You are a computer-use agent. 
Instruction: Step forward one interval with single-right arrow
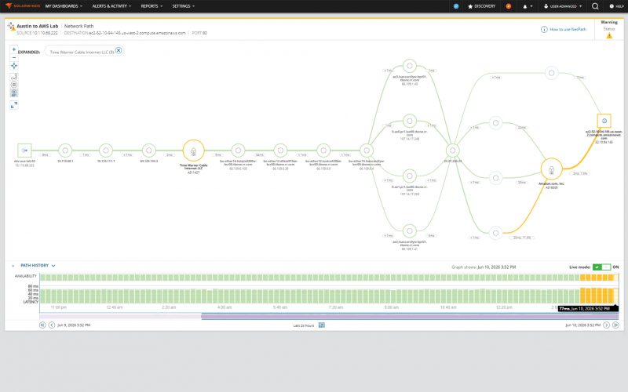(x=606, y=325)
